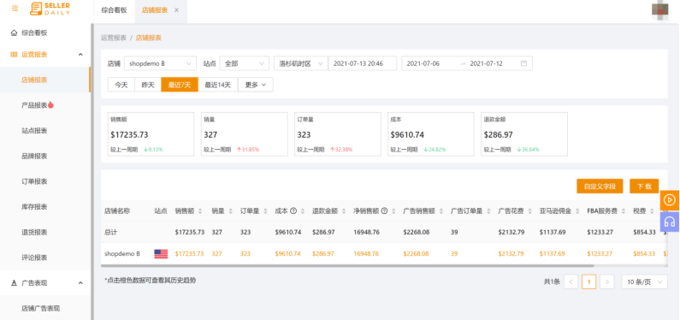Image resolution: width=680 pixels, height=320 pixels.
Task: Click orange $1137.69 in shopdemo B row
Action: tap(553, 253)
